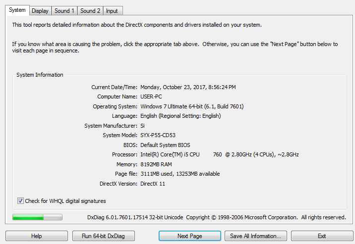
Task: Select the date text Monday, October 23, 2017
Action: coord(173,87)
